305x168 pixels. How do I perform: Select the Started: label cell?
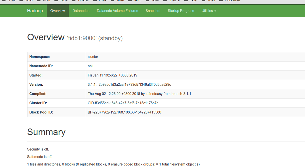tap(56, 75)
